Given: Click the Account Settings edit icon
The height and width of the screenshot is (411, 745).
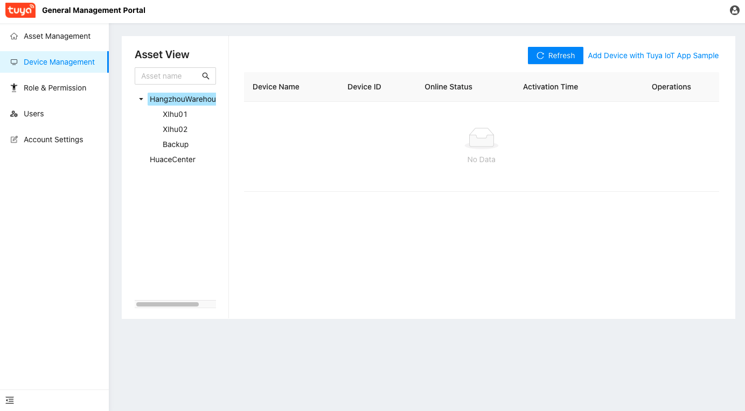Looking at the screenshot, I should (14, 140).
